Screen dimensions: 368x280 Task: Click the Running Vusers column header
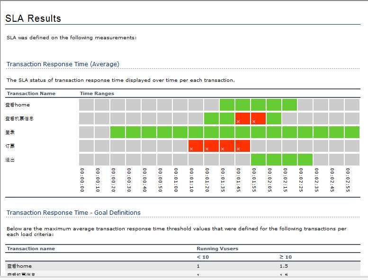217,249
